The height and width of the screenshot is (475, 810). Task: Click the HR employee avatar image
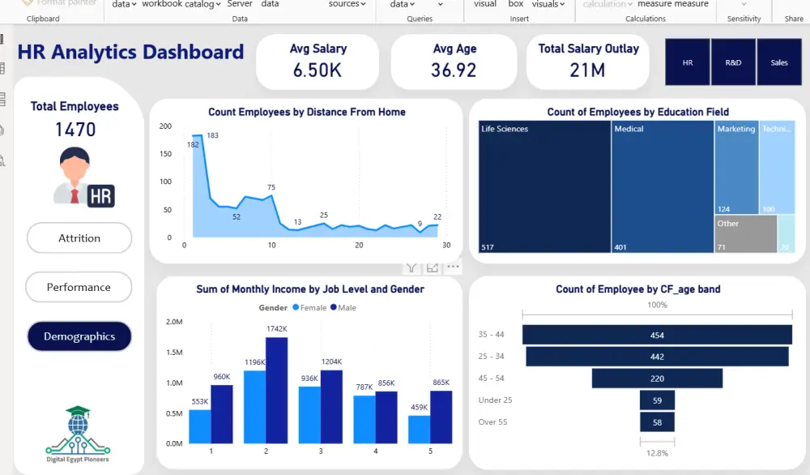[x=83, y=177]
